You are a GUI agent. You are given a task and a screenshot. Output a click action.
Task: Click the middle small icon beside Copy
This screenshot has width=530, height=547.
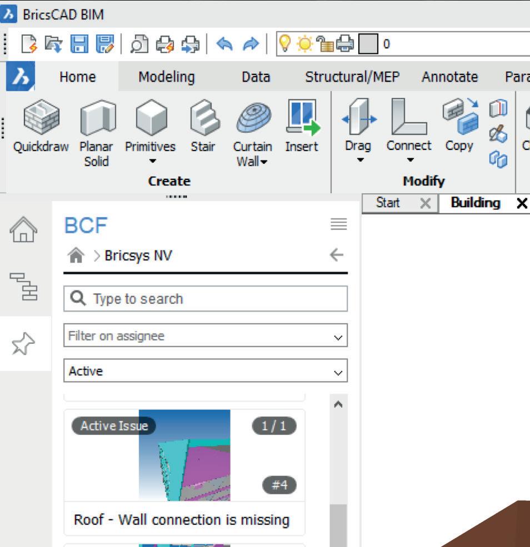[498, 134]
